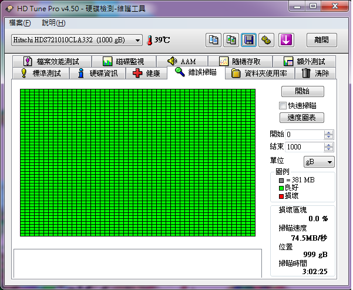Open the 單位 gB unit dropdown
Image resolution: width=353 pixels, height=290 pixels.
319,162
